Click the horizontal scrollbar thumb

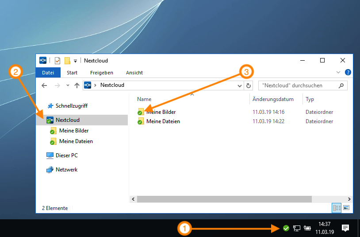tap(224, 199)
